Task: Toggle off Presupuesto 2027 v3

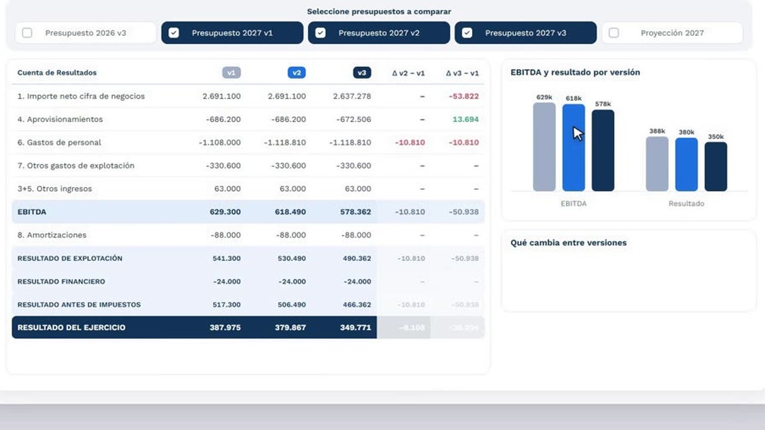Action: tap(467, 33)
